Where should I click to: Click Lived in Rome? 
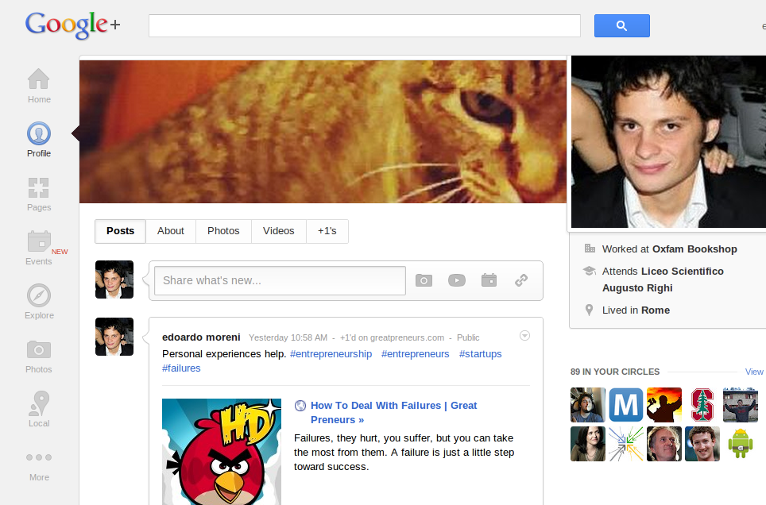[x=636, y=310]
